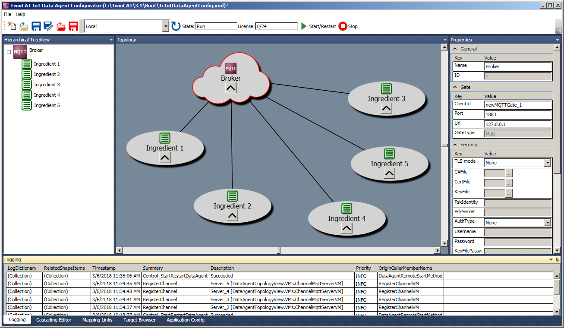Switch to the Cascading Editor tab

pyautogui.click(x=54, y=320)
